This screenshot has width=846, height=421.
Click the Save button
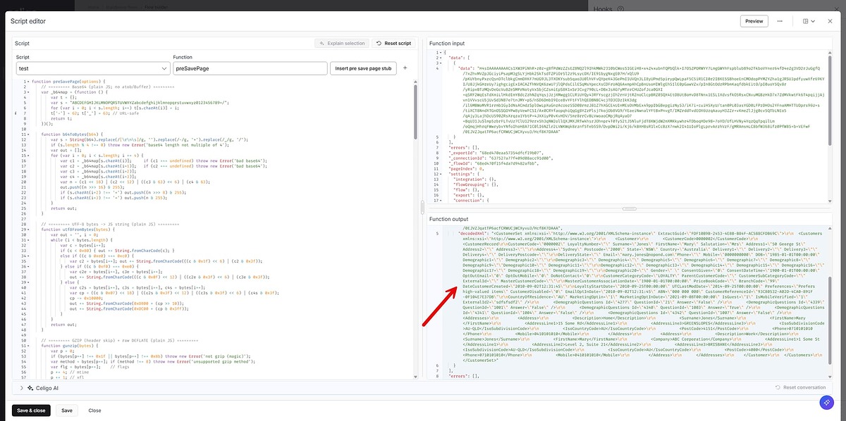(x=66, y=410)
